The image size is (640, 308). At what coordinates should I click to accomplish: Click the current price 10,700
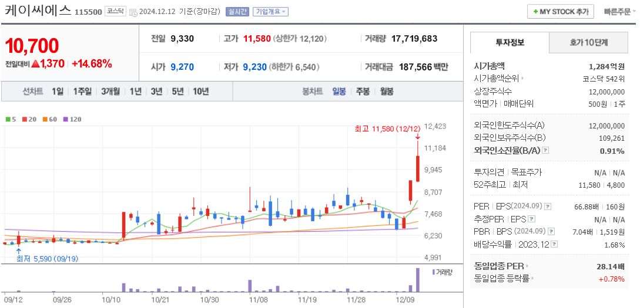[x=32, y=46]
